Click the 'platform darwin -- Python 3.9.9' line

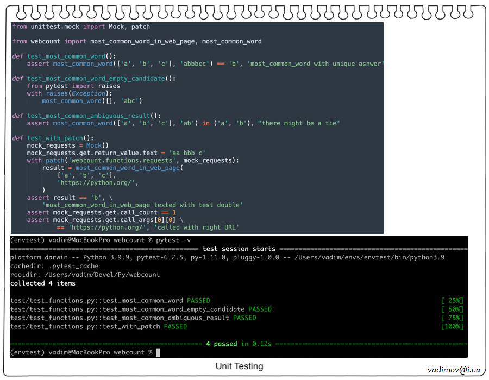point(227,257)
